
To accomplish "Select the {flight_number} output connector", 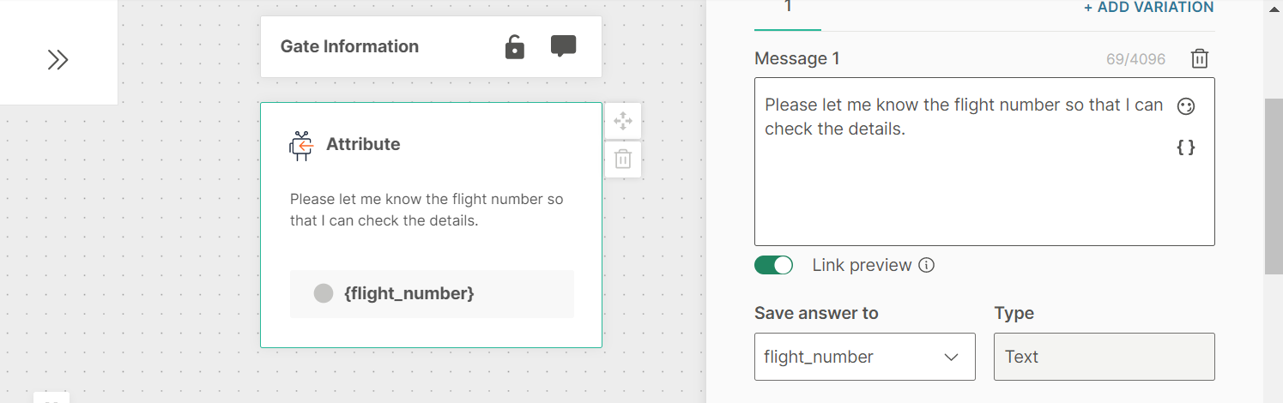I will pos(432,294).
